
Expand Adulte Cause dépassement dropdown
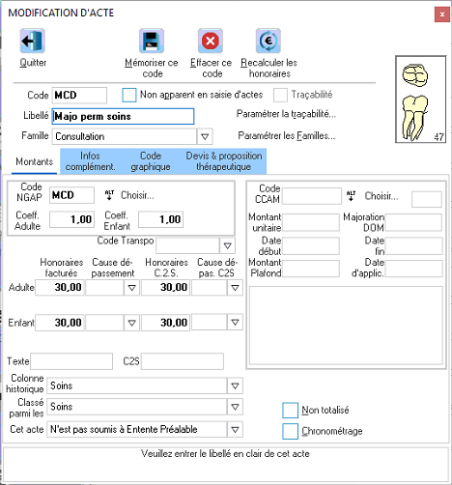(x=131, y=288)
